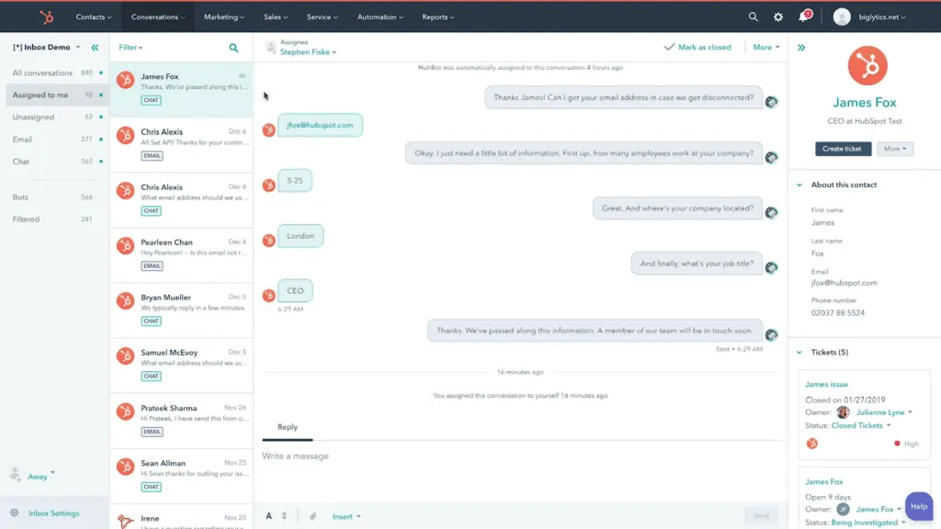The width and height of the screenshot is (941, 529).
Task: Click the agent avatar beside the job title message
Action: coord(771,267)
